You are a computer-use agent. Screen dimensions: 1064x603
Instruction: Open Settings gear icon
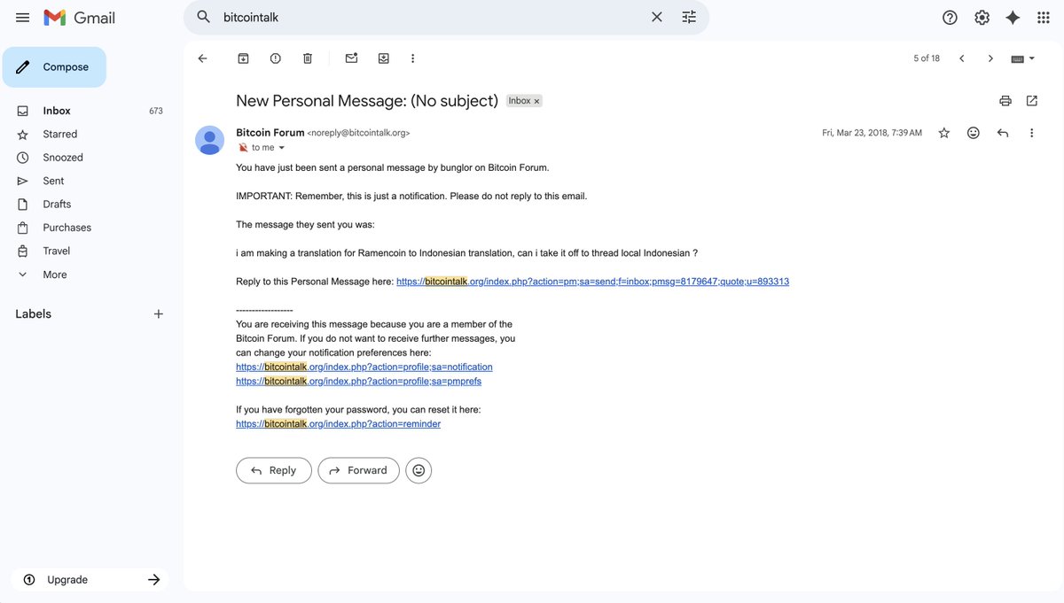(x=982, y=18)
